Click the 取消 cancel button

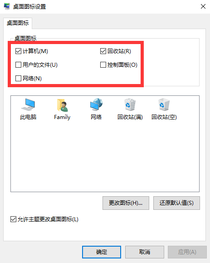pyautogui.click(x=145, y=252)
